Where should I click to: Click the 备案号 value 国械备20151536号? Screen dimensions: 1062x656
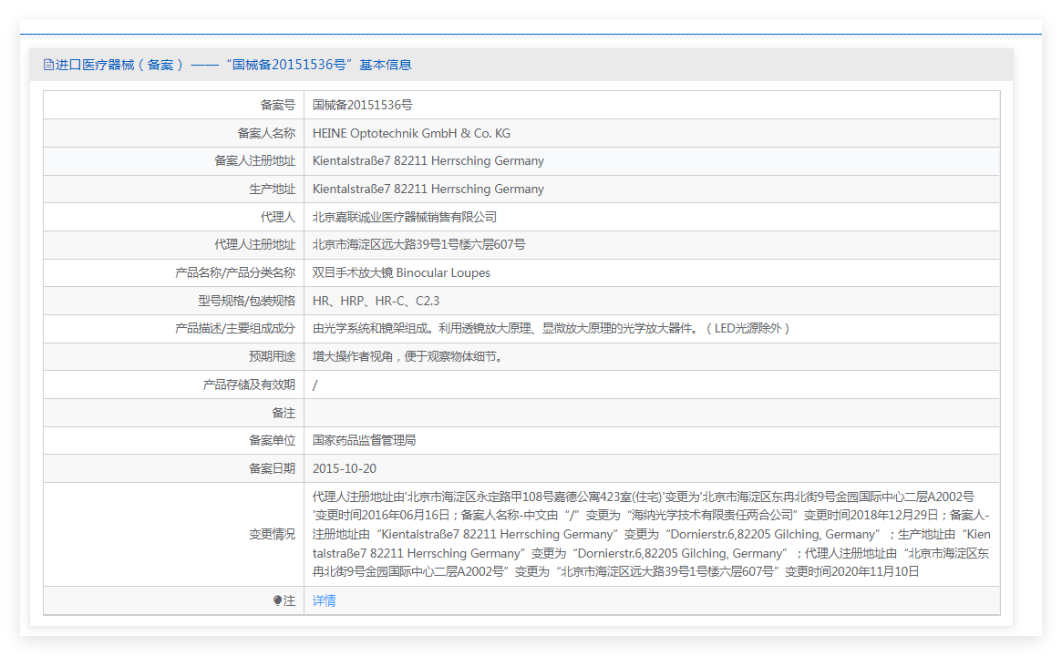point(362,106)
